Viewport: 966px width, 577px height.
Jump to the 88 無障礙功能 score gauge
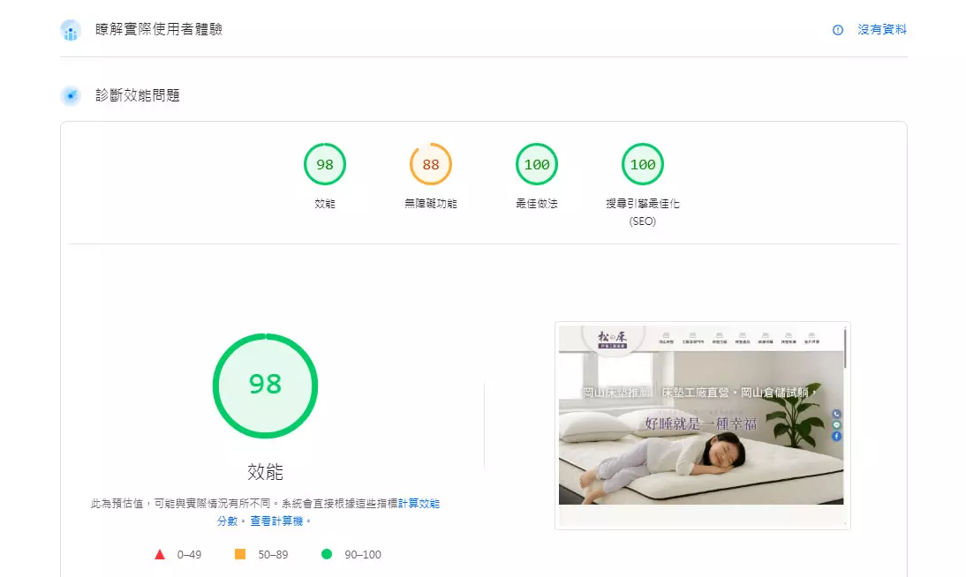(x=431, y=165)
